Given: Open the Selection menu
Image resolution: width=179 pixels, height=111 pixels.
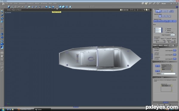Looking at the screenshot, I should (x=22, y=4).
